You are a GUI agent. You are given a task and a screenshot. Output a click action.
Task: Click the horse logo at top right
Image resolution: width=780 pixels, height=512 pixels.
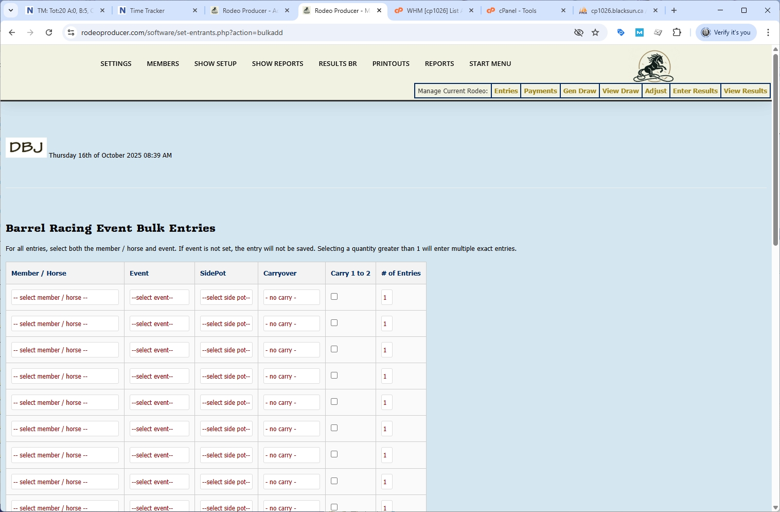(653, 66)
